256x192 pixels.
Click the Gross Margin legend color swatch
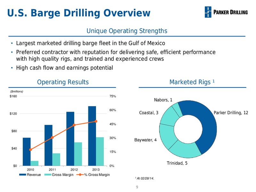pyautogui.click(x=48, y=175)
